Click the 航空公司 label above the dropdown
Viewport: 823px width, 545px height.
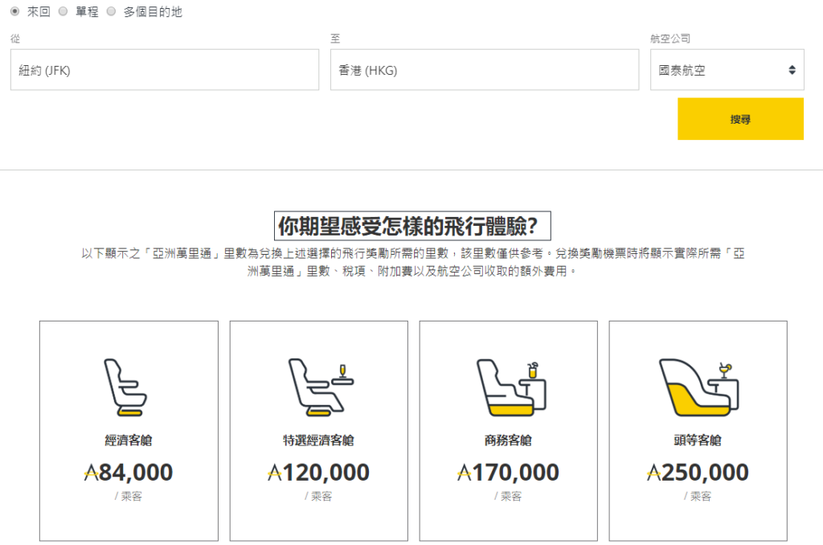670,39
